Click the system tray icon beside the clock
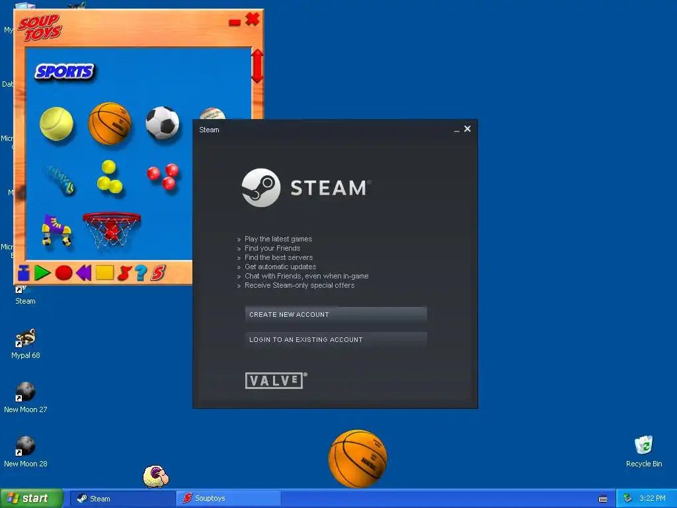This screenshot has width=677, height=508. (x=628, y=498)
